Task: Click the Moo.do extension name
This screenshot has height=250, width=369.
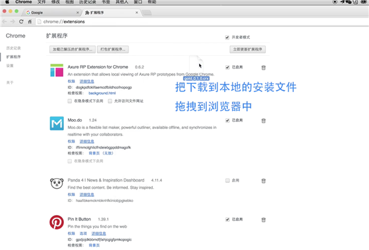Action: 75,120
